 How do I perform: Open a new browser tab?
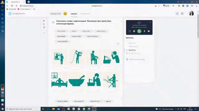pyautogui.click(x=29, y=2)
